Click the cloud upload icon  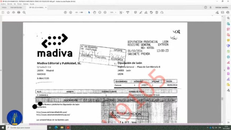click(x=14, y=13)
